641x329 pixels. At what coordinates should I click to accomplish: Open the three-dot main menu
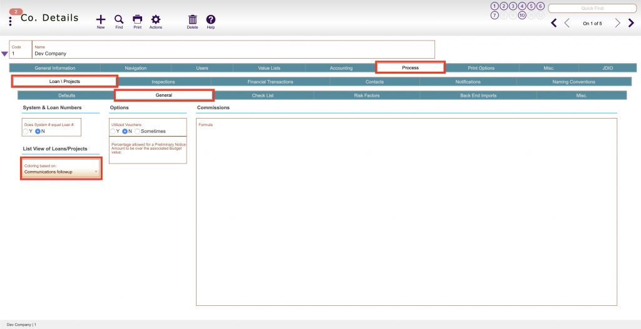tap(10, 22)
